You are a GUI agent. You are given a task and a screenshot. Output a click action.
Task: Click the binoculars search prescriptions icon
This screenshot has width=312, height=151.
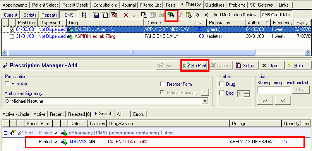click(171, 15)
